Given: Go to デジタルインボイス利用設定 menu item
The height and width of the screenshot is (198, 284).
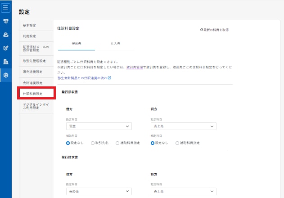Looking at the screenshot, I should 36,106.
